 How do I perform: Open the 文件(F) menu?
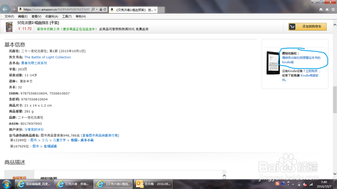click(x=9, y=16)
